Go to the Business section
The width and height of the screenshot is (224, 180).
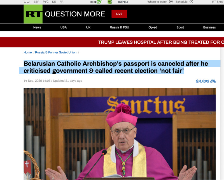tap(209, 27)
